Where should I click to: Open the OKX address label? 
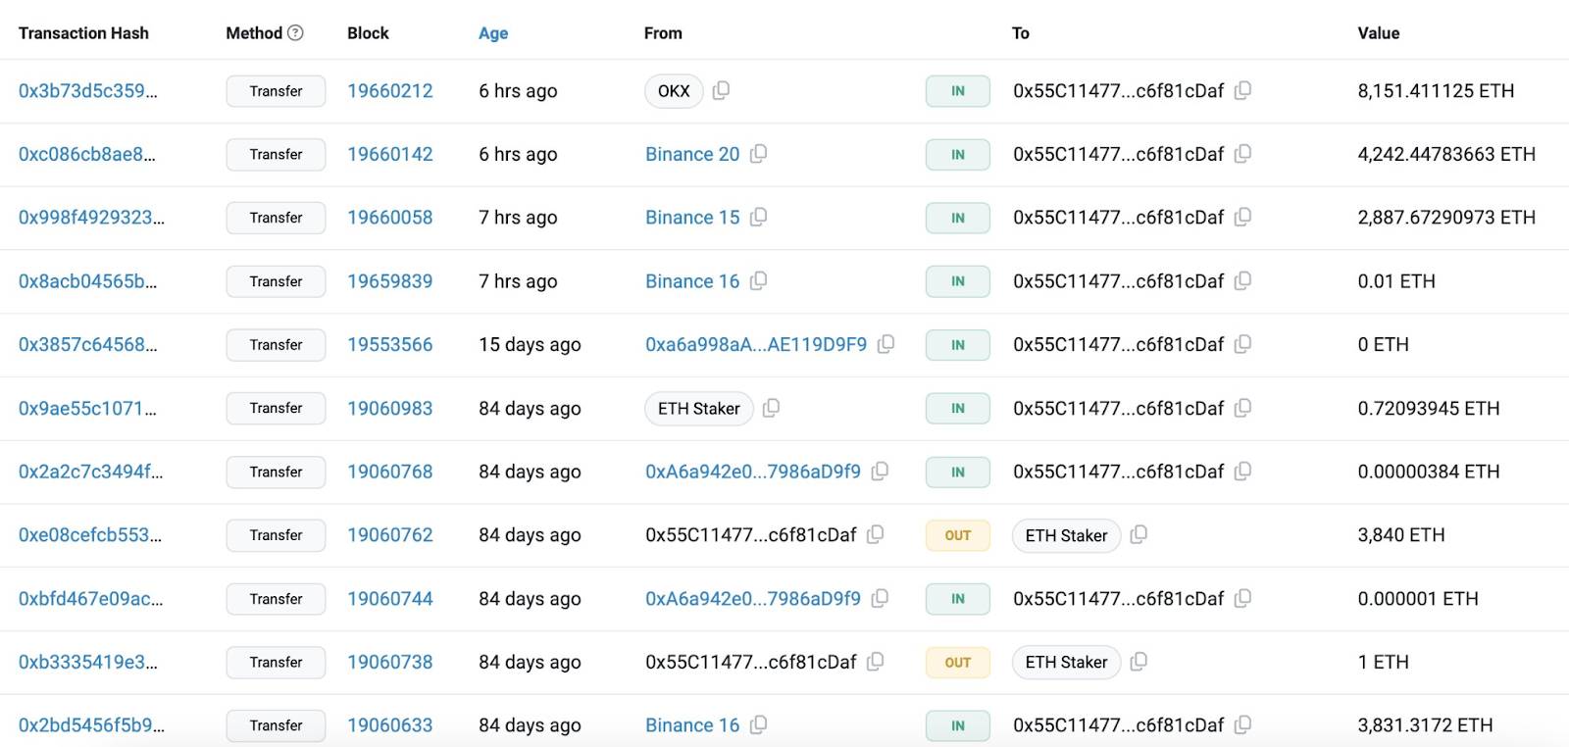tap(674, 91)
